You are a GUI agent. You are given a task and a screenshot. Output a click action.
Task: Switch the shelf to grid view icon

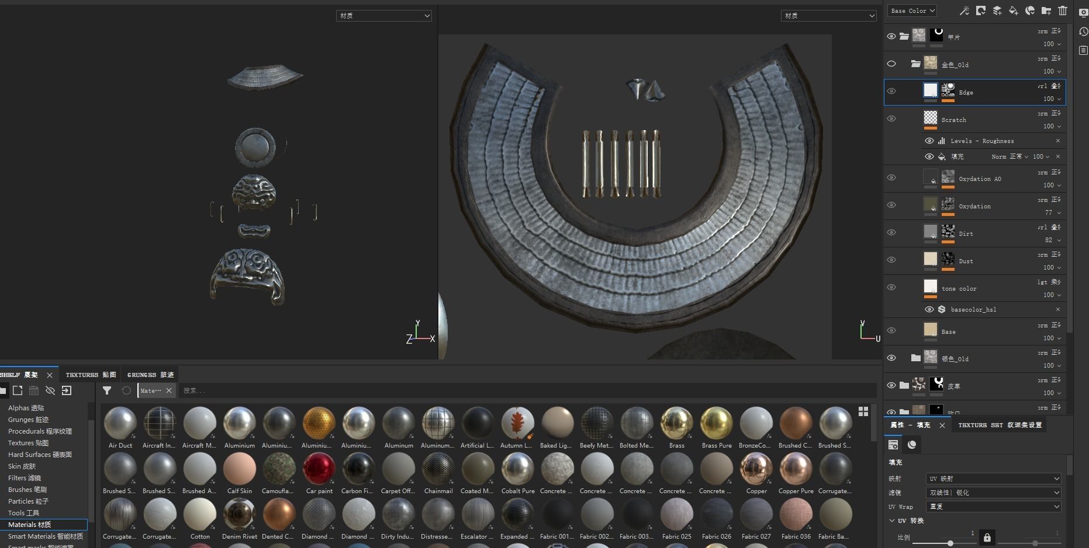(x=863, y=411)
